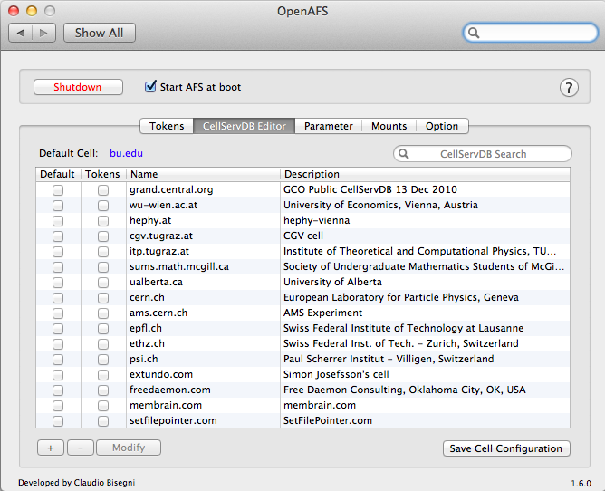Select the itp.tugraz.at cell name

click(159, 251)
